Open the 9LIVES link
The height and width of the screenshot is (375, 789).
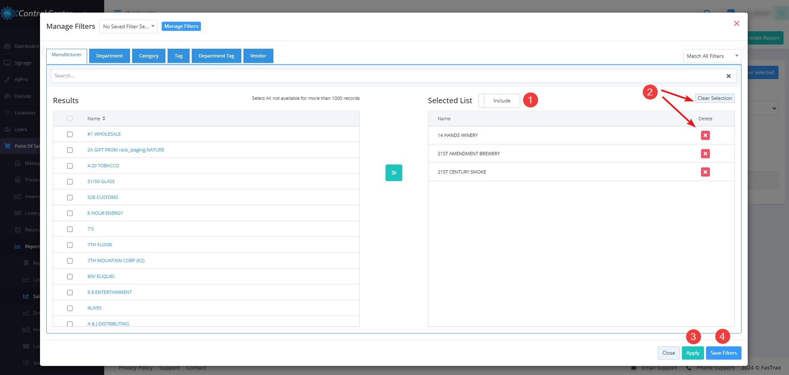[x=95, y=308]
